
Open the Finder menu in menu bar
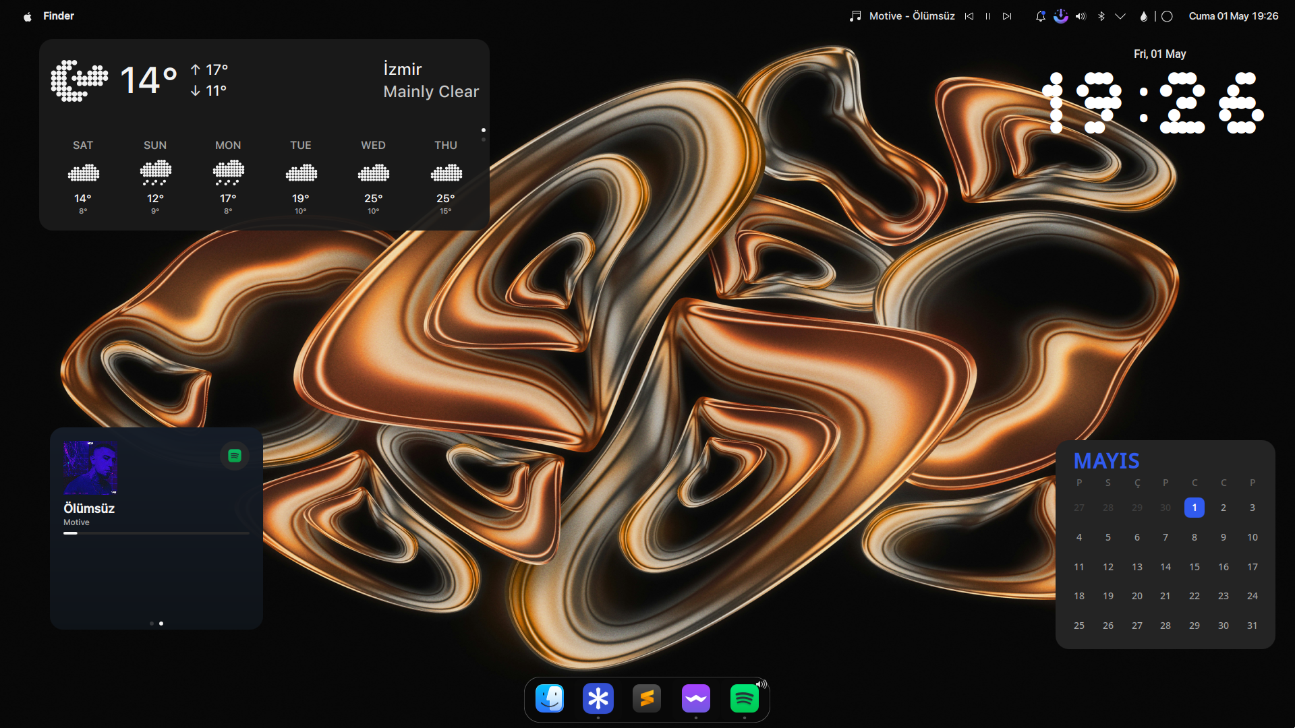[59, 16]
